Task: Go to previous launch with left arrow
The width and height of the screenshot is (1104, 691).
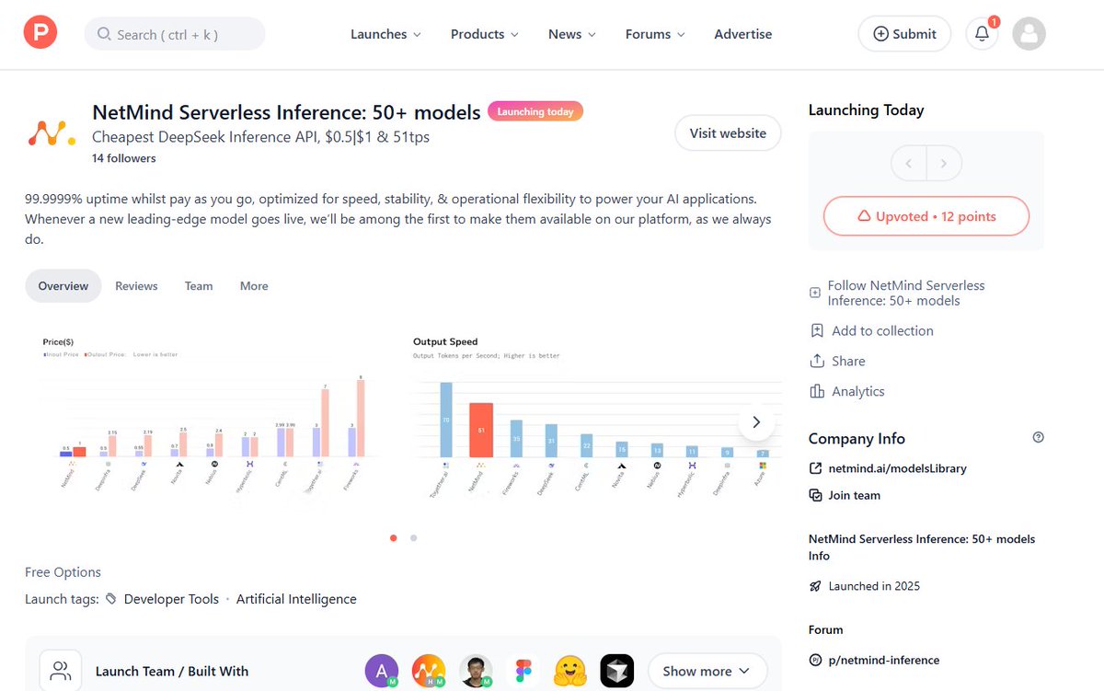Action: click(909, 164)
